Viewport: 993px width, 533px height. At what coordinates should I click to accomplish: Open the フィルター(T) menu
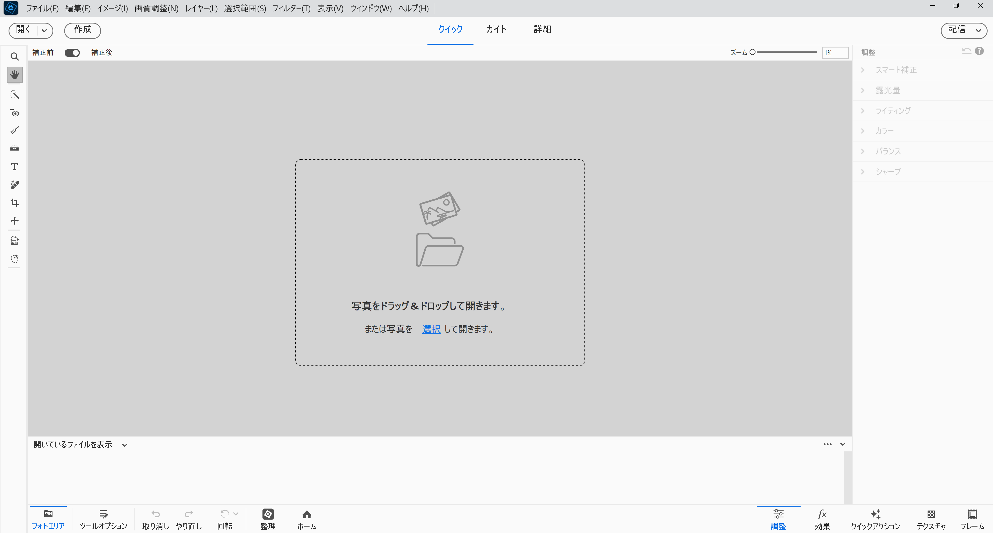[291, 9]
